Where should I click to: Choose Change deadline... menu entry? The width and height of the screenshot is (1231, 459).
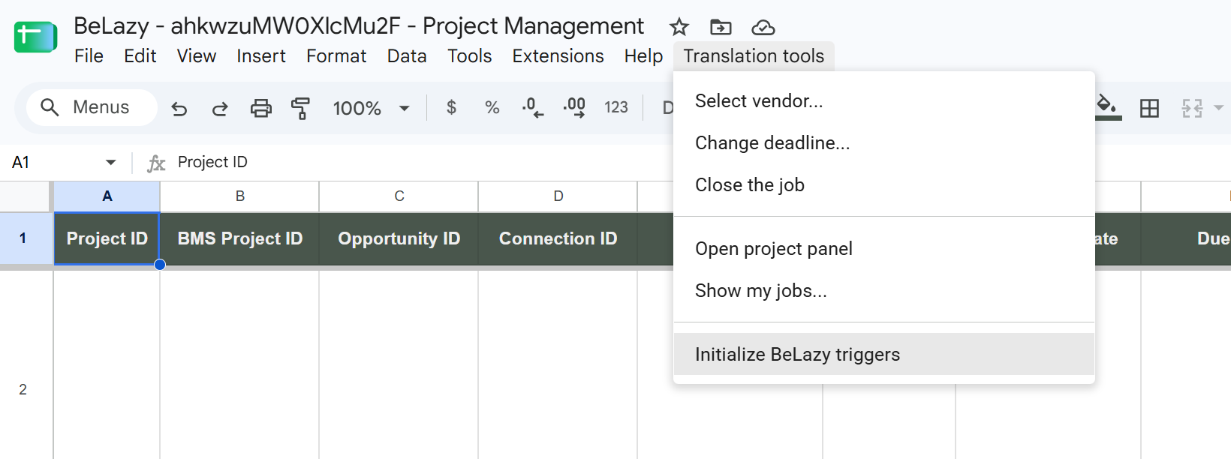[x=884, y=142]
